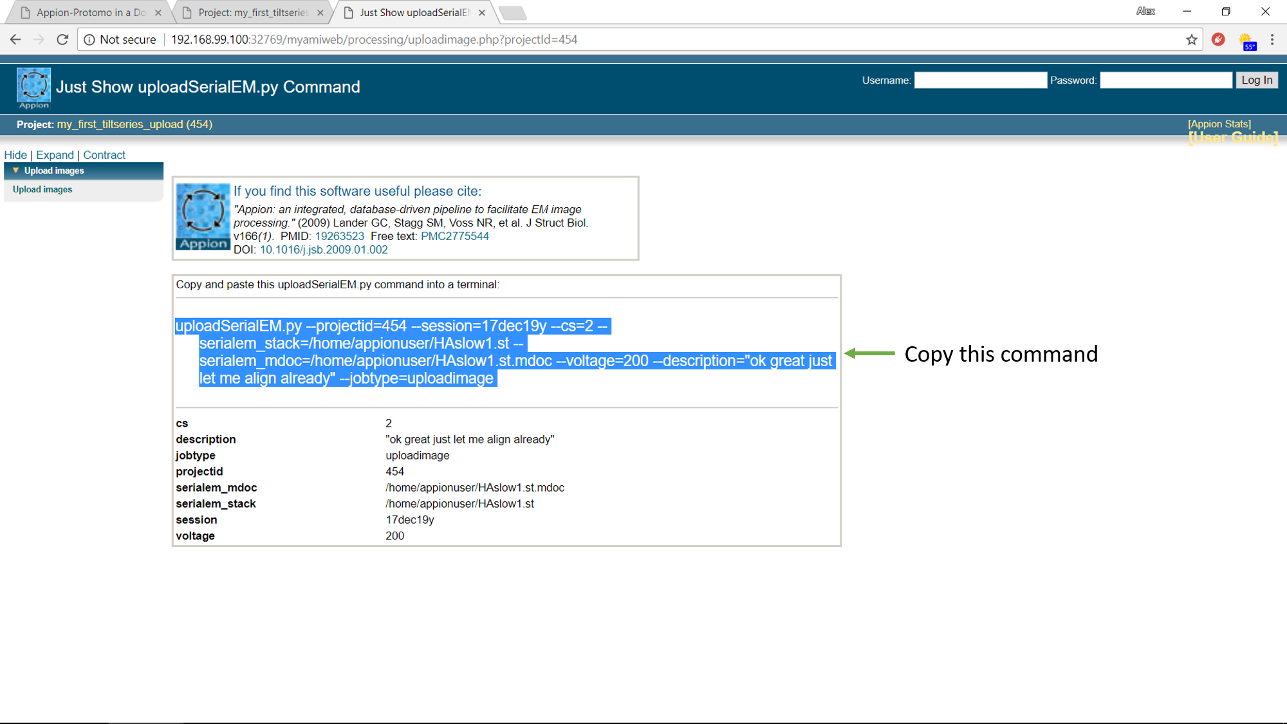Click the Appion logo in the header
Viewport: 1287px width, 724px height.
click(33, 88)
